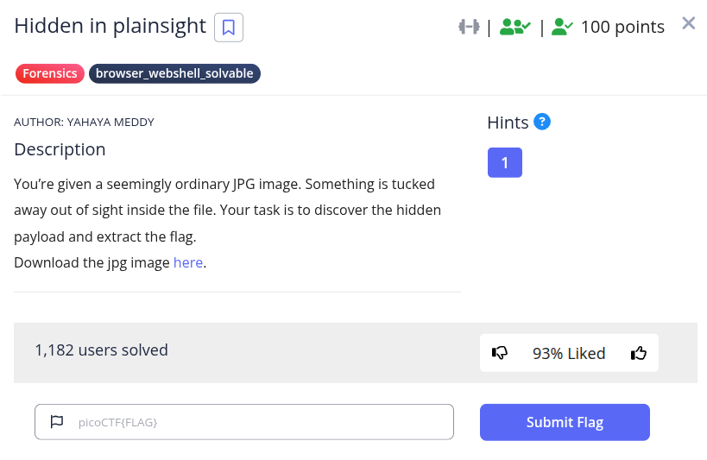Select the browser_webshell_solvable tag
The image size is (707, 460).
(174, 73)
